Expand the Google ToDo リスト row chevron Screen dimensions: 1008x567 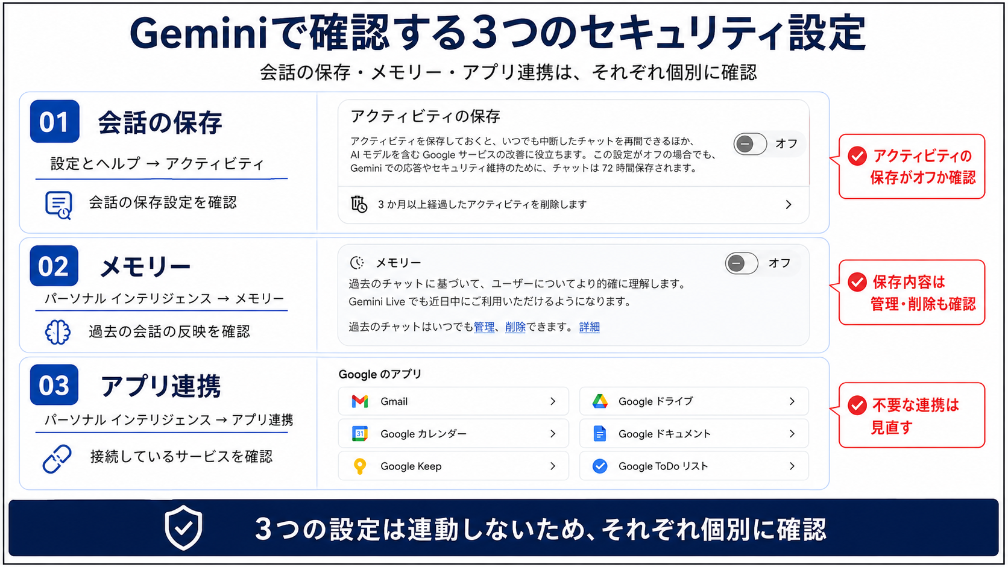pyautogui.click(x=792, y=466)
